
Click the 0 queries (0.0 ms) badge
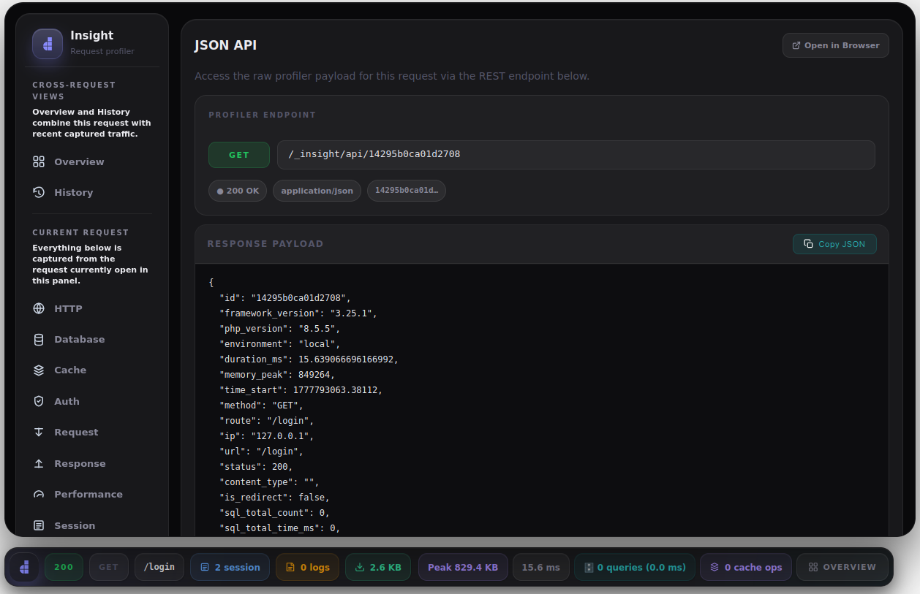635,567
